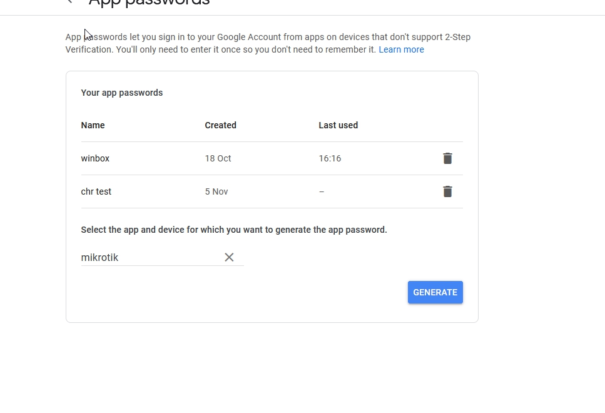Click the Last used column header
The width and height of the screenshot is (605, 413).
pyautogui.click(x=338, y=125)
